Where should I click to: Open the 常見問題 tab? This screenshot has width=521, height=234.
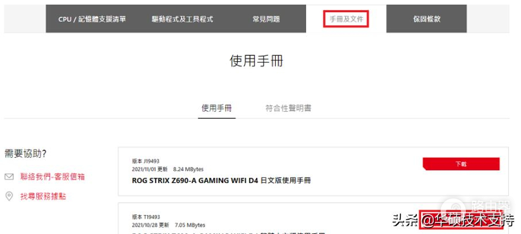coord(266,19)
